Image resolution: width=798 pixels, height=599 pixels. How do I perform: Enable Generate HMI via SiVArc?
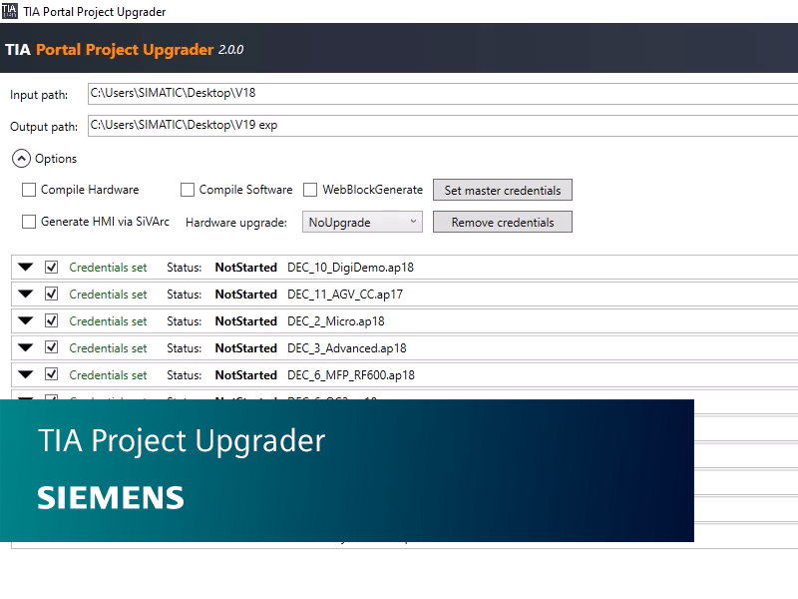29,222
